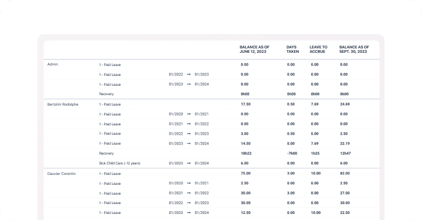This screenshot has height=220, width=422.
Task: Click the "Leave to Accrue" column header
Action: [318, 49]
